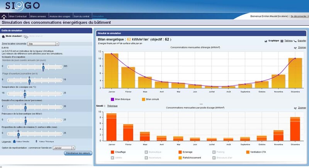This screenshot has width=309, height=168.
Task: Toggle Ascenseurs series in legend
Action: 146,158
